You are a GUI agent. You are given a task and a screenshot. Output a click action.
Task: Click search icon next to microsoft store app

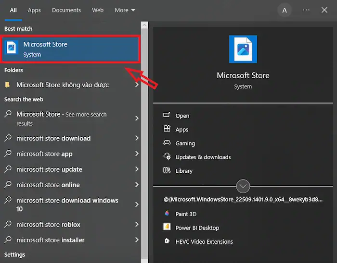point(8,154)
